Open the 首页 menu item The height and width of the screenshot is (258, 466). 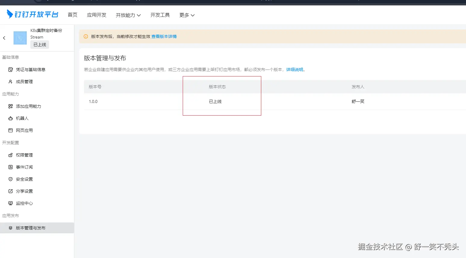[73, 15]
